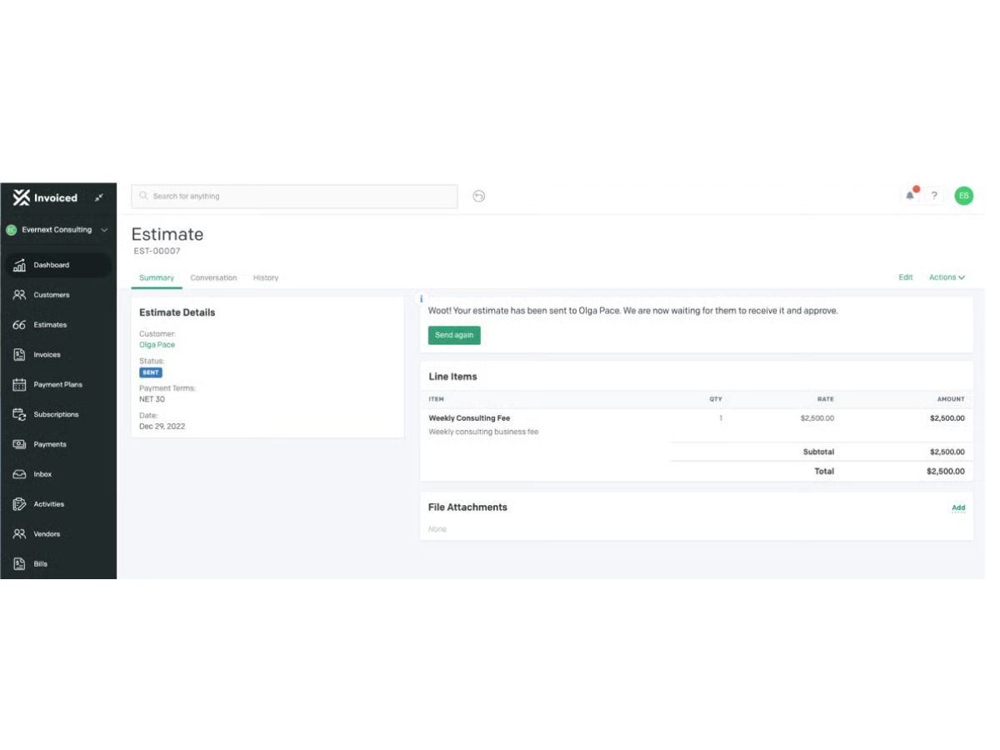Click the Send again button

click(x=454, y=335)
